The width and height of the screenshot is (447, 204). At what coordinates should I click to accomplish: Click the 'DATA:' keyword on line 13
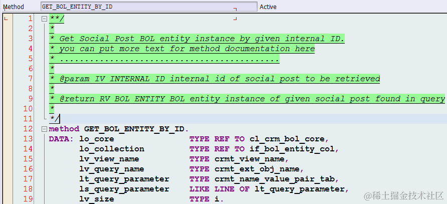[61, 139]
